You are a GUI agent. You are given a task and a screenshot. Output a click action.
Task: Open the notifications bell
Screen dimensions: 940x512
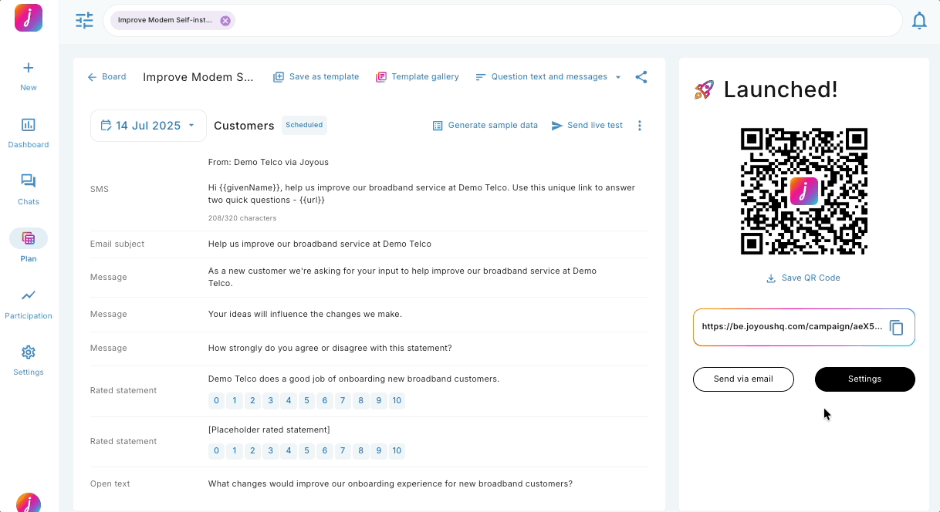click(x=919, y=21)
